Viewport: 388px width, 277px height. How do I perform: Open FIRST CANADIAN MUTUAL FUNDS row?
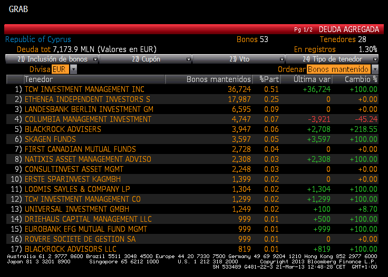192,149
